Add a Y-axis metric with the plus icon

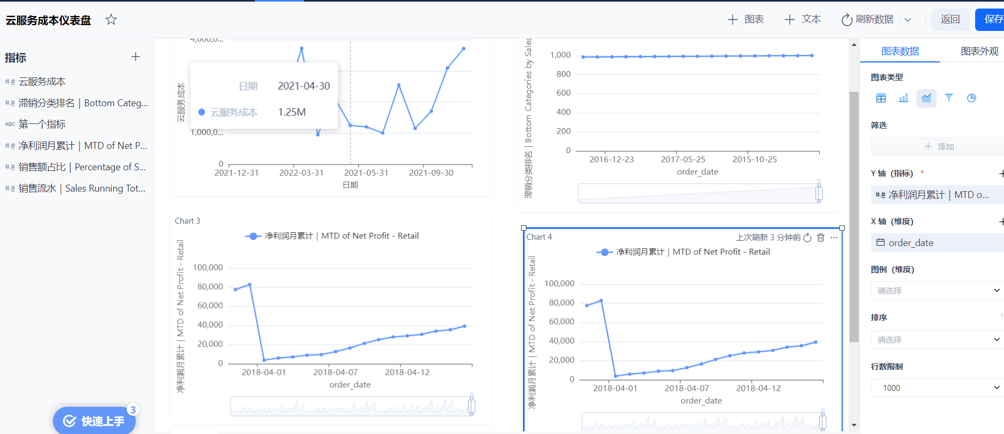pos(1002,173)
